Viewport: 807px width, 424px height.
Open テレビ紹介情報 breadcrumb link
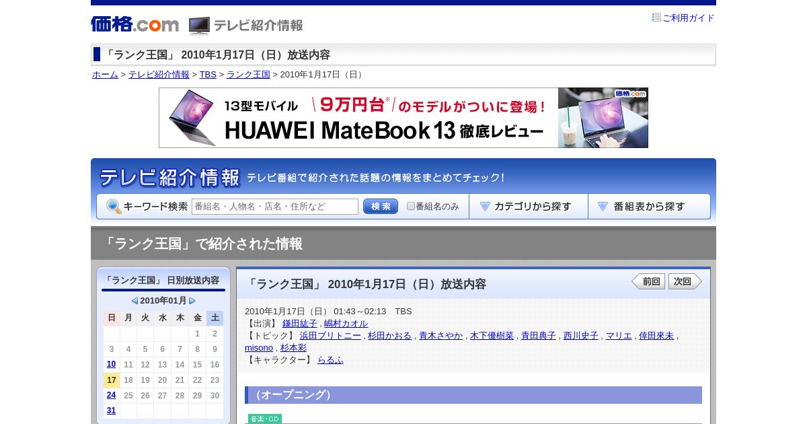click(159, 75)
